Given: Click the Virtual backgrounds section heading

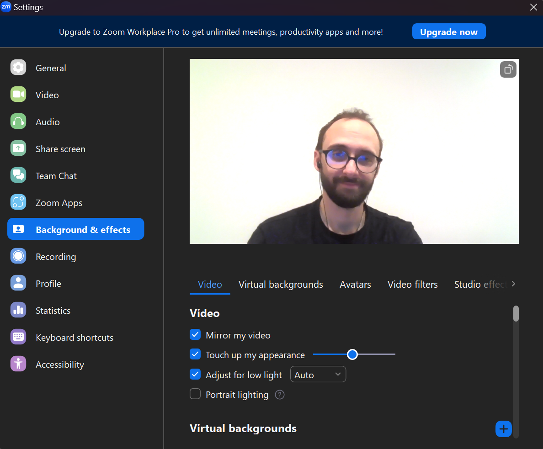Looking at the screenshot, I should (x=243, y=428).
